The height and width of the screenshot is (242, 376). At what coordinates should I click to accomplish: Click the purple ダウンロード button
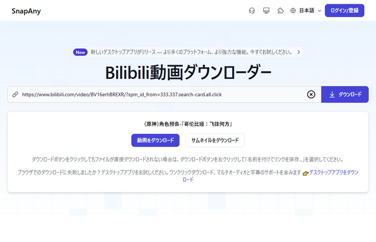tap(345, 94)
